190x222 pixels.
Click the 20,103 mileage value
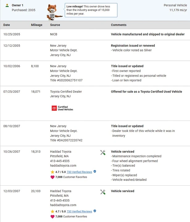click(x=36, y=191)
